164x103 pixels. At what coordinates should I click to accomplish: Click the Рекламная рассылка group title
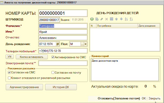click(21, 69)
